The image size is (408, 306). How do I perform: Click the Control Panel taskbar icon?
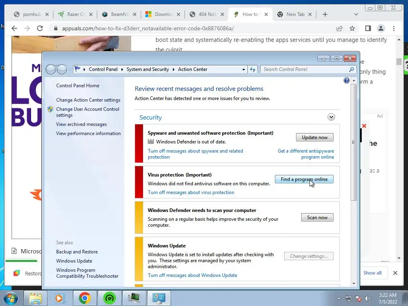coord(159,298)
